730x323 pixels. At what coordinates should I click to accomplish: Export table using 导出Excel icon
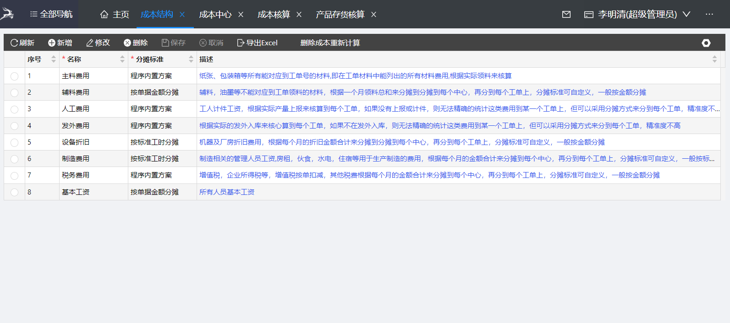[241, 43]
